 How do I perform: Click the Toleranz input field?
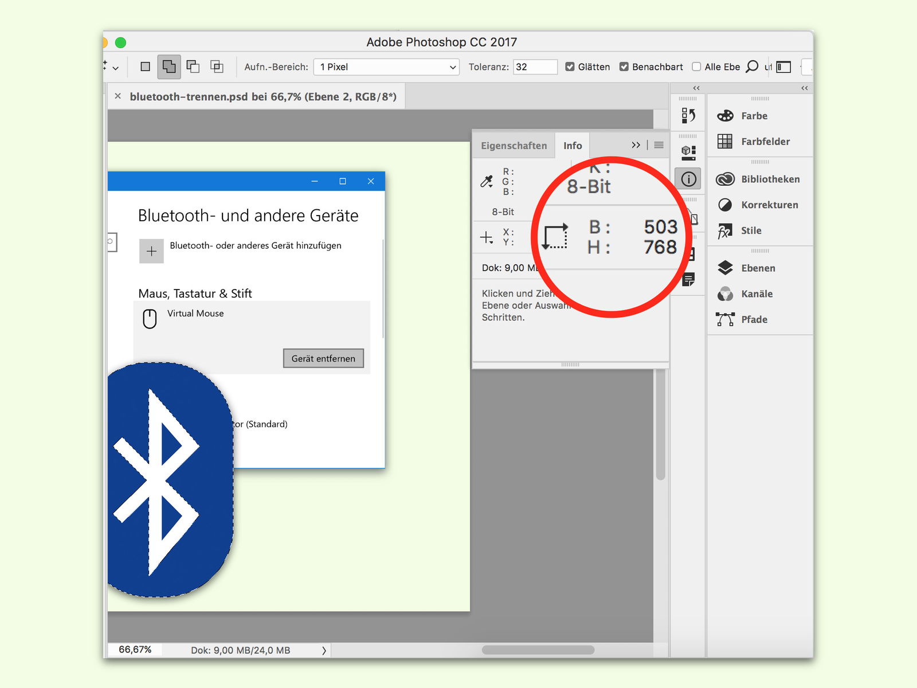pos(535,67)
